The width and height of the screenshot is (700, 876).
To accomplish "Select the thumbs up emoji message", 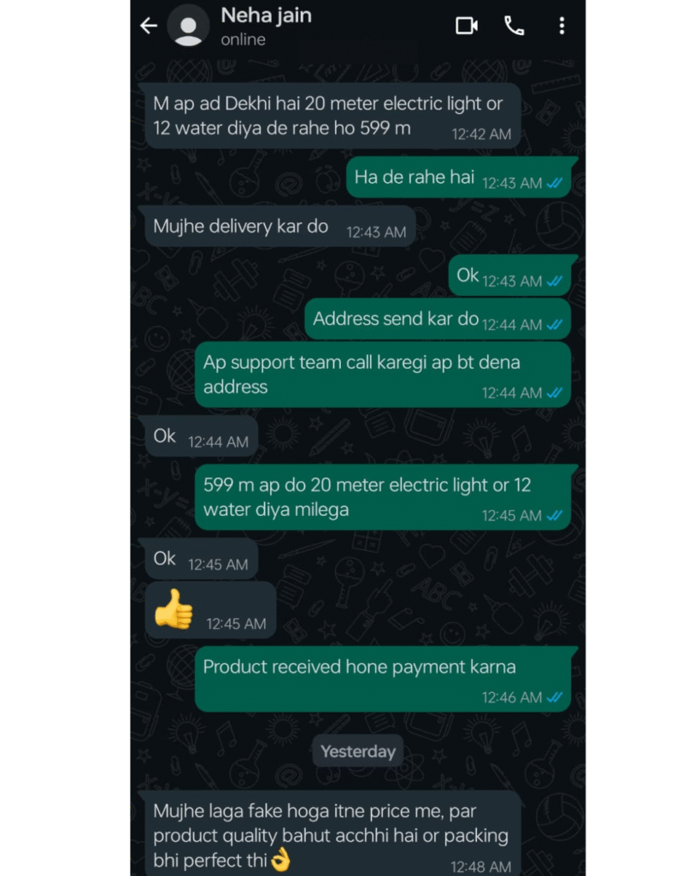I will (x=210, y=610).
